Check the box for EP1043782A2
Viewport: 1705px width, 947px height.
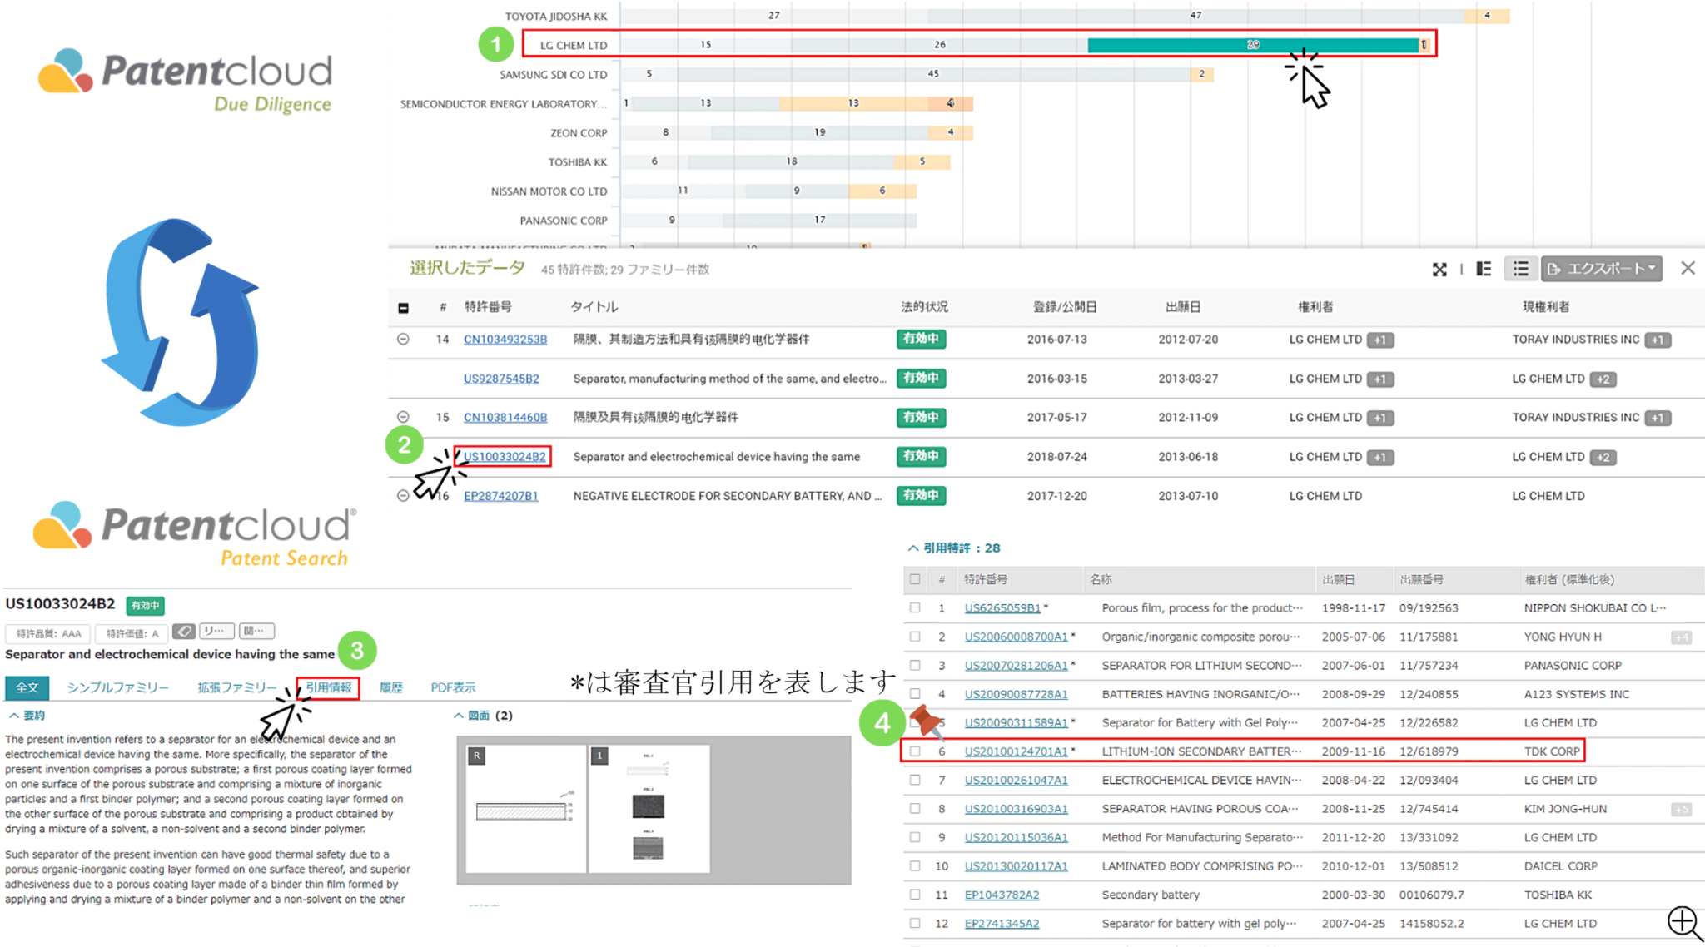click(x=915, y=895)
